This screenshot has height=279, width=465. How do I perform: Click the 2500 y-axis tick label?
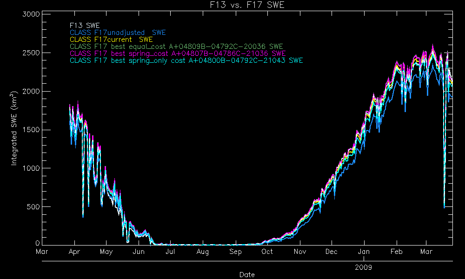30,53
